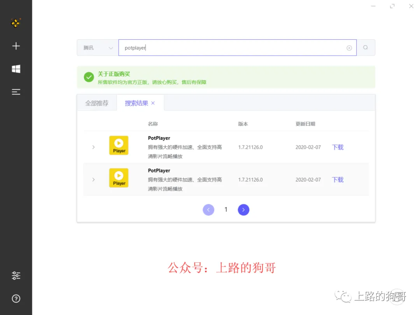Viewport: 420px width, 315px height.
Task: Click the 名称 column header
Action: point(153,124)
